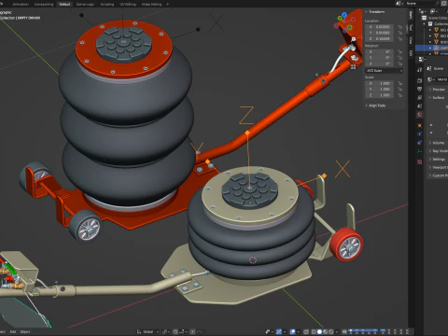Select wireframe viewport shading mode
Screen dimensions: 448x336
(x=314, y=331)
